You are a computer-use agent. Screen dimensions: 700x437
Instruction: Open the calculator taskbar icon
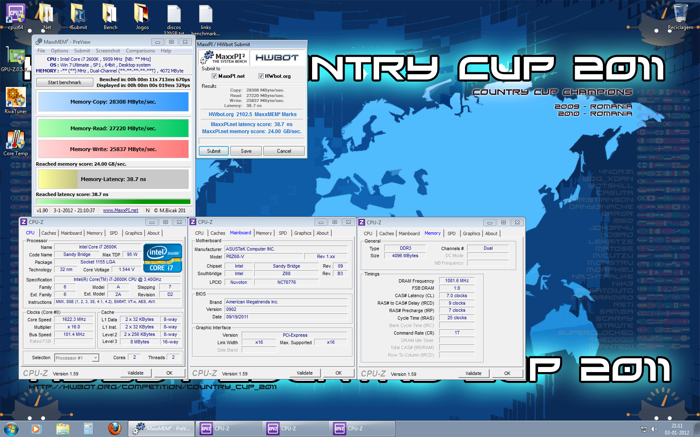coord(88,429)
